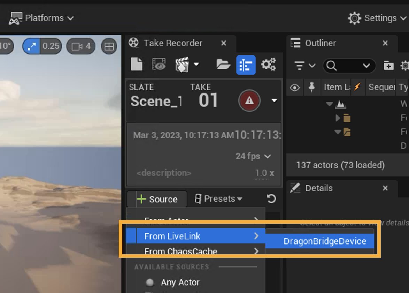Click the clapperboard sequence icon
Screen dimensions: 409x293
182,65
